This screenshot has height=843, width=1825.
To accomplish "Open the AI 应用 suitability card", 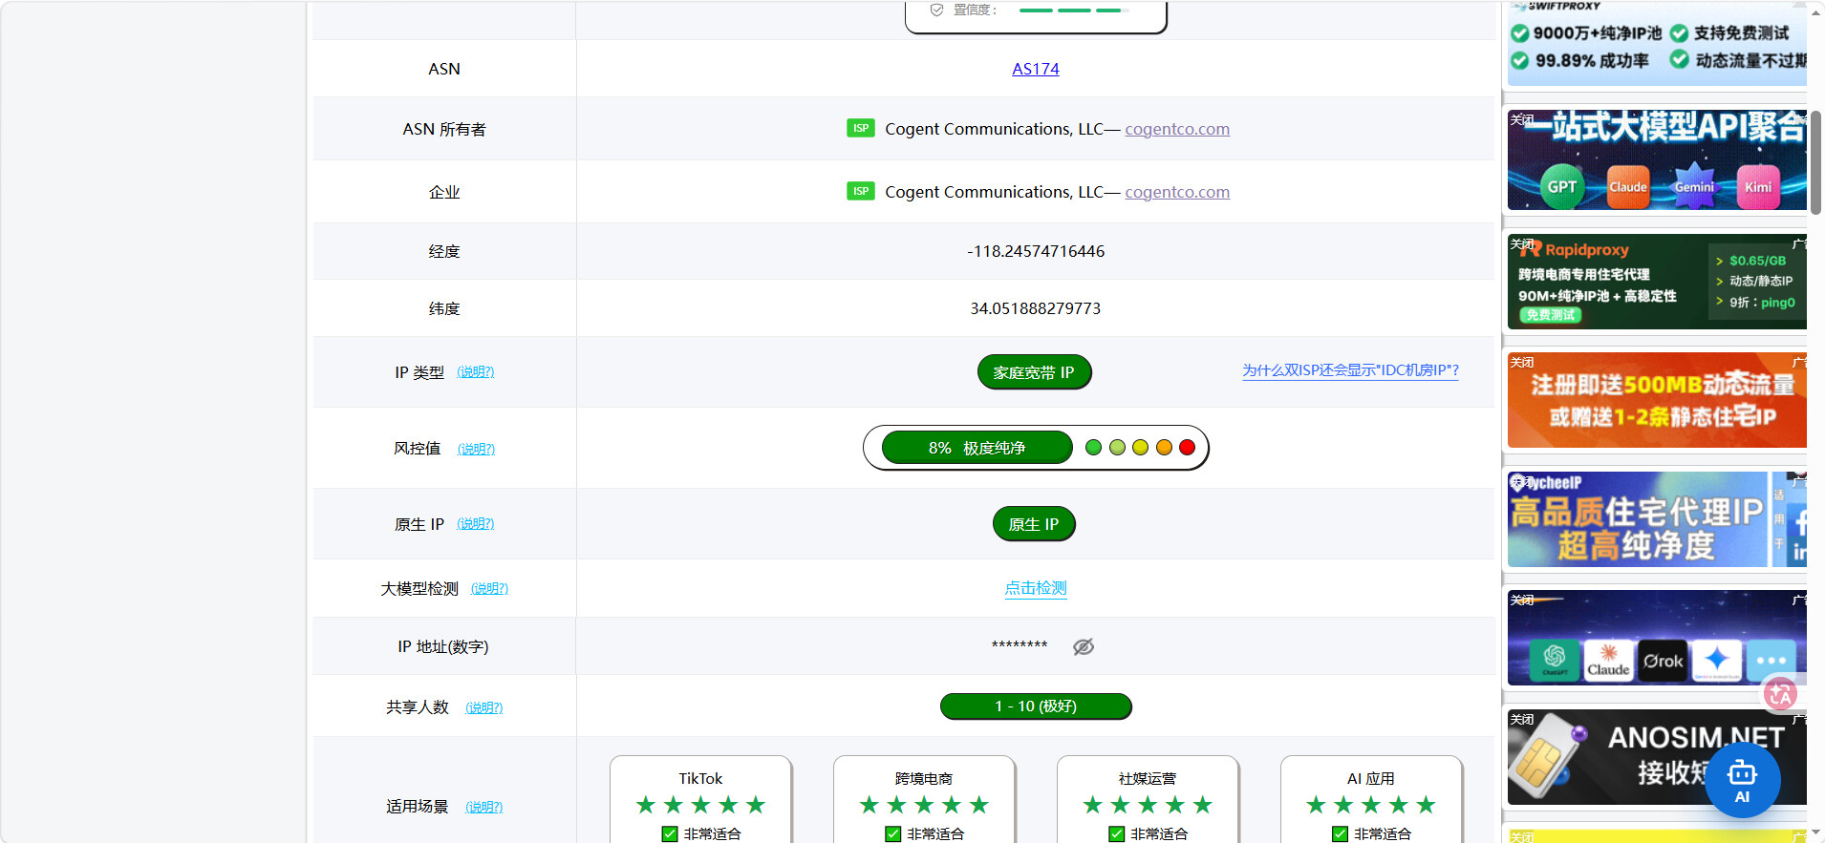I will [1371, 800].
